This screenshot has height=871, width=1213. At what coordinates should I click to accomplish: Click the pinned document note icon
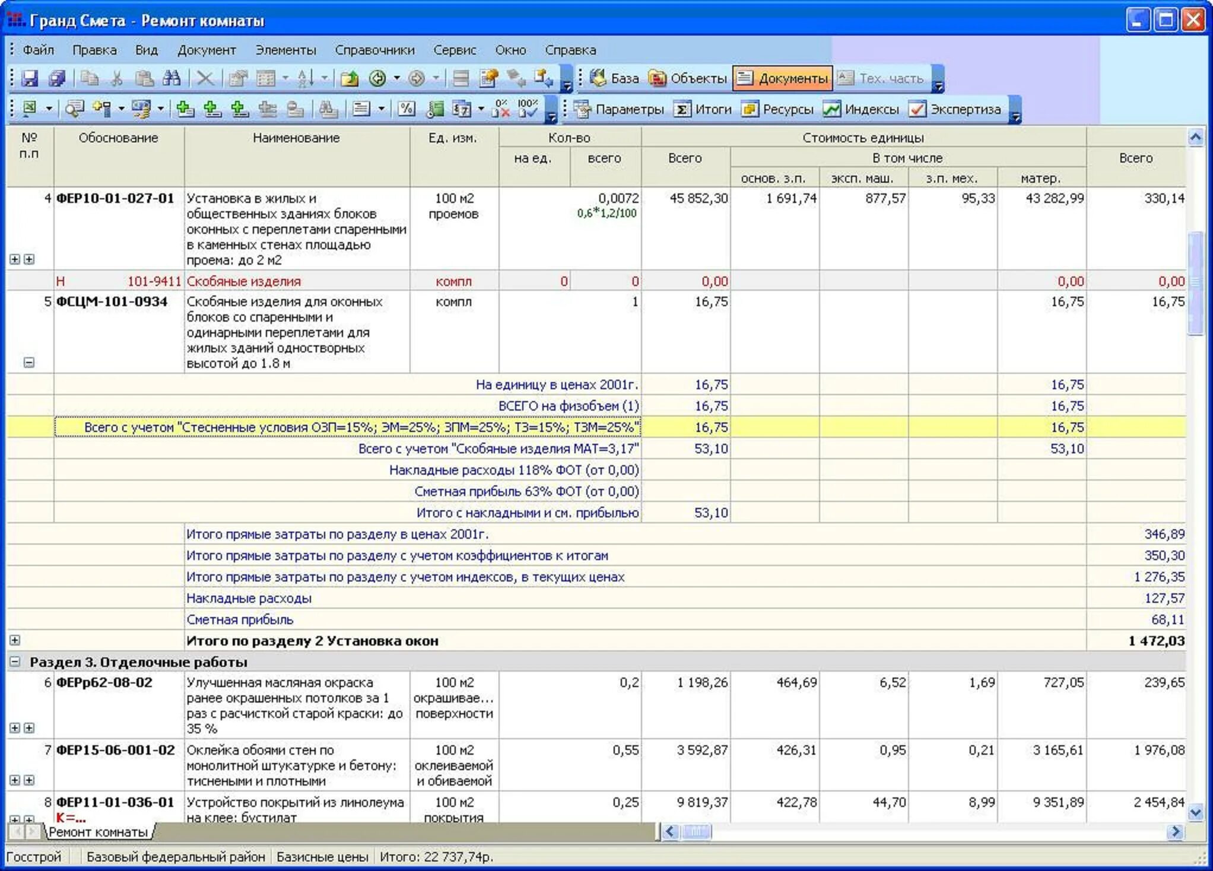[x=489, y=78]
